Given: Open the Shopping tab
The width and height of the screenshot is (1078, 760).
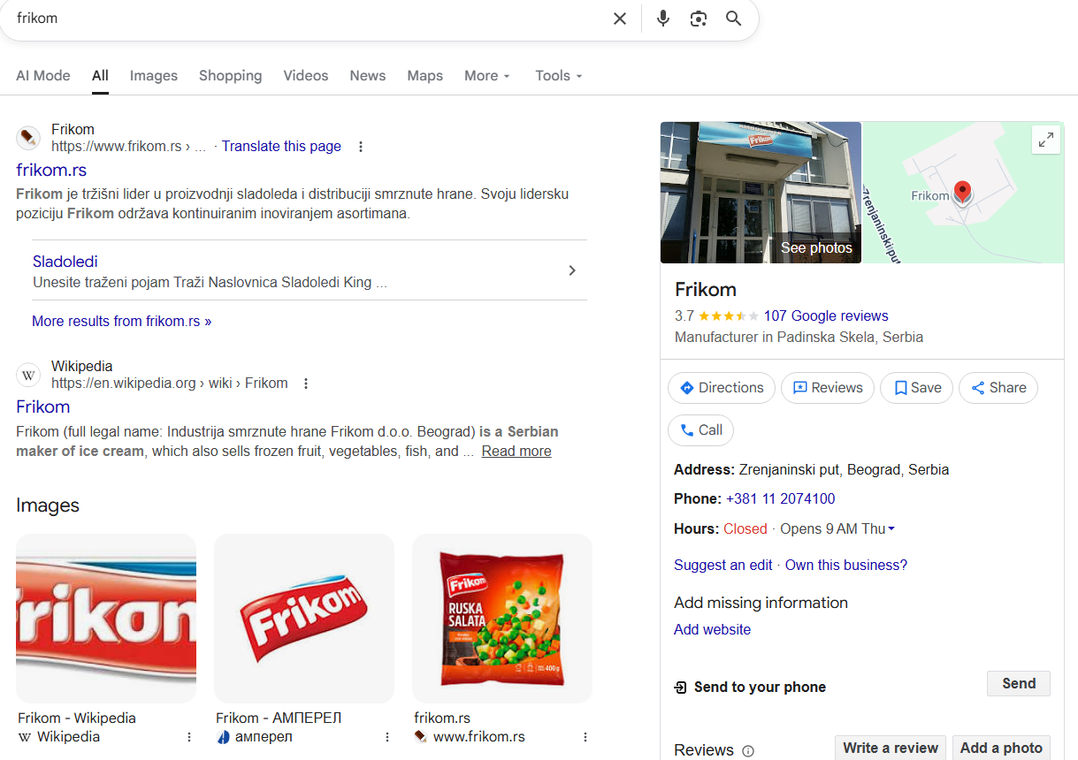Looking at the screenshot, I should point(230,76).
